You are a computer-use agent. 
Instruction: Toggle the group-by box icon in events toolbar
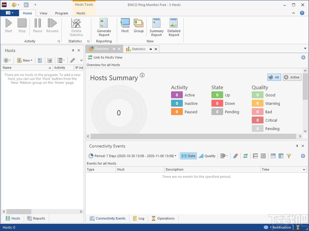(x=273, y=156)
